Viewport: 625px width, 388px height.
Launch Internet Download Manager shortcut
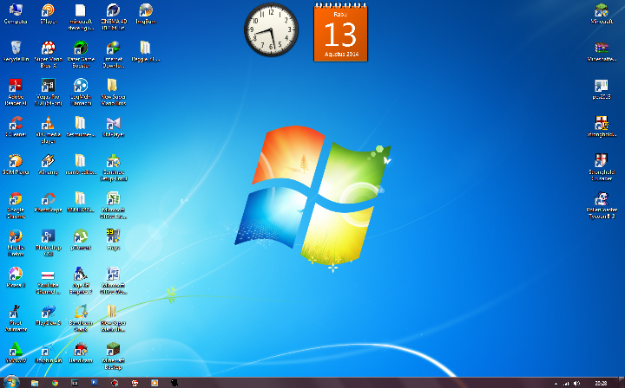click(x=114, y=55)
